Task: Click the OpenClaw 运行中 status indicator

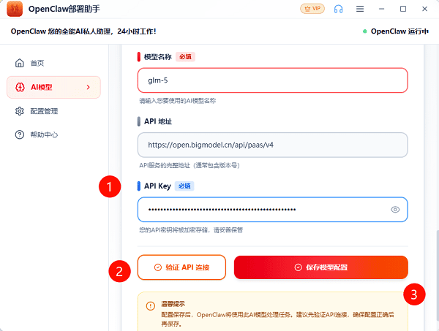Action: click(x=396, y=31)
